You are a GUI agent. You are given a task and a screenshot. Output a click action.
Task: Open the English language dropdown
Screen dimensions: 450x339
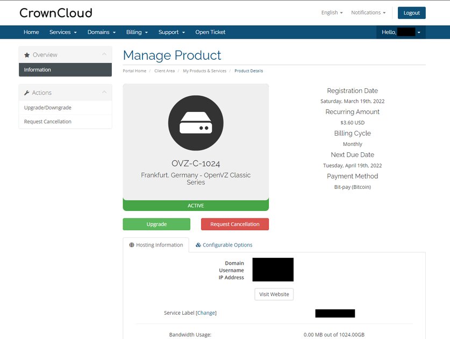(x=332, y=13)
